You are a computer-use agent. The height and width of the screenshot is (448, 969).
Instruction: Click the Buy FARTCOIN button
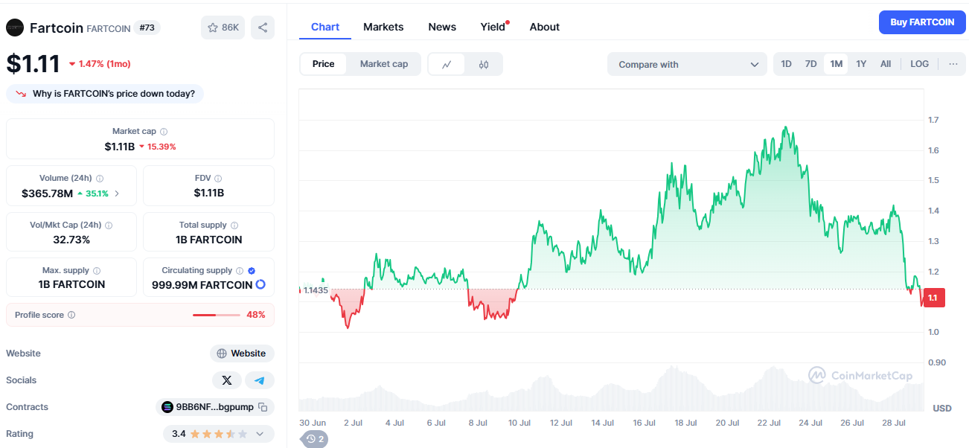[x=922, y=22]
